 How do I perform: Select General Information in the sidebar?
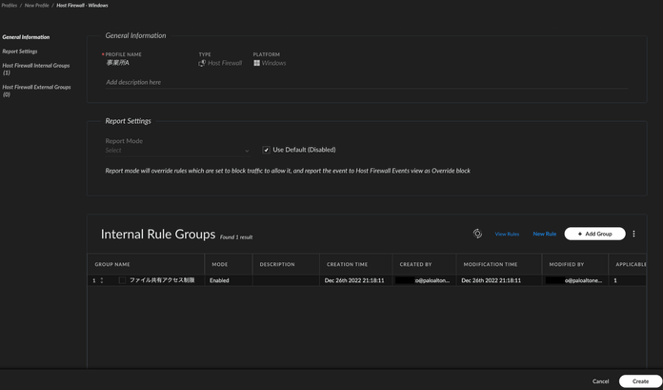(26, 37)
